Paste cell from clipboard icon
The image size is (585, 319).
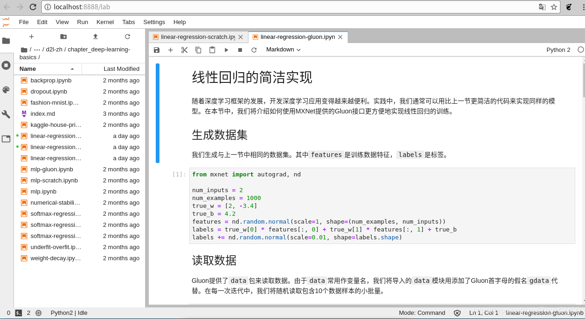(x=212, y=50)
